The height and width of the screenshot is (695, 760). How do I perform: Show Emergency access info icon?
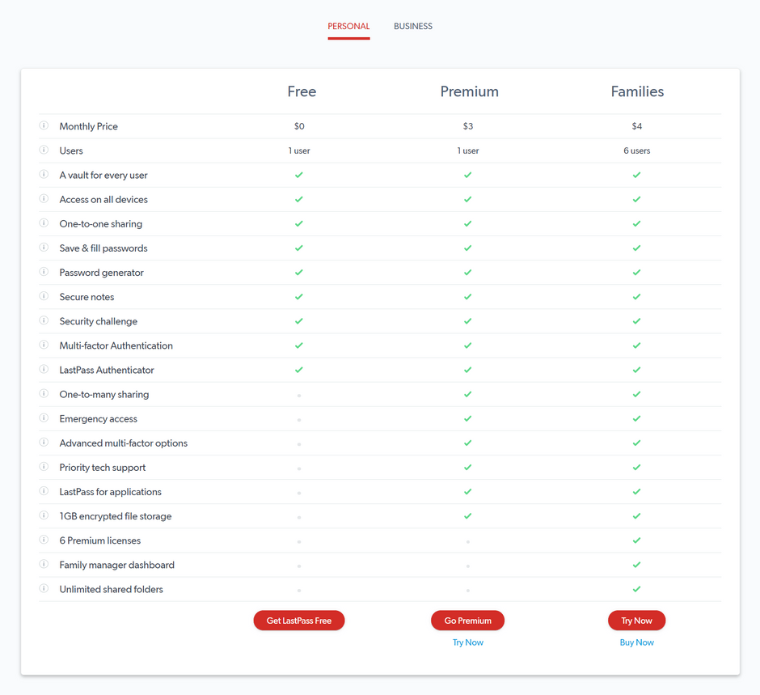(x=44, y=418)
